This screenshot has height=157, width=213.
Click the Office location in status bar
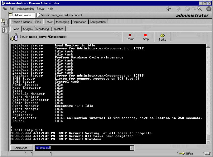tap(190, 154)
